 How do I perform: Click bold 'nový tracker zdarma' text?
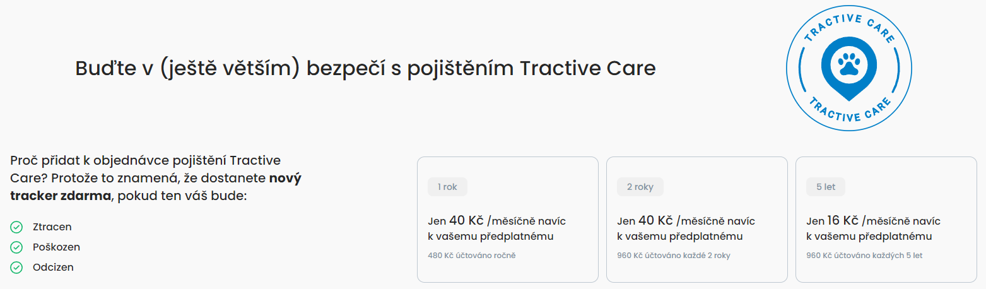(156, 187)
